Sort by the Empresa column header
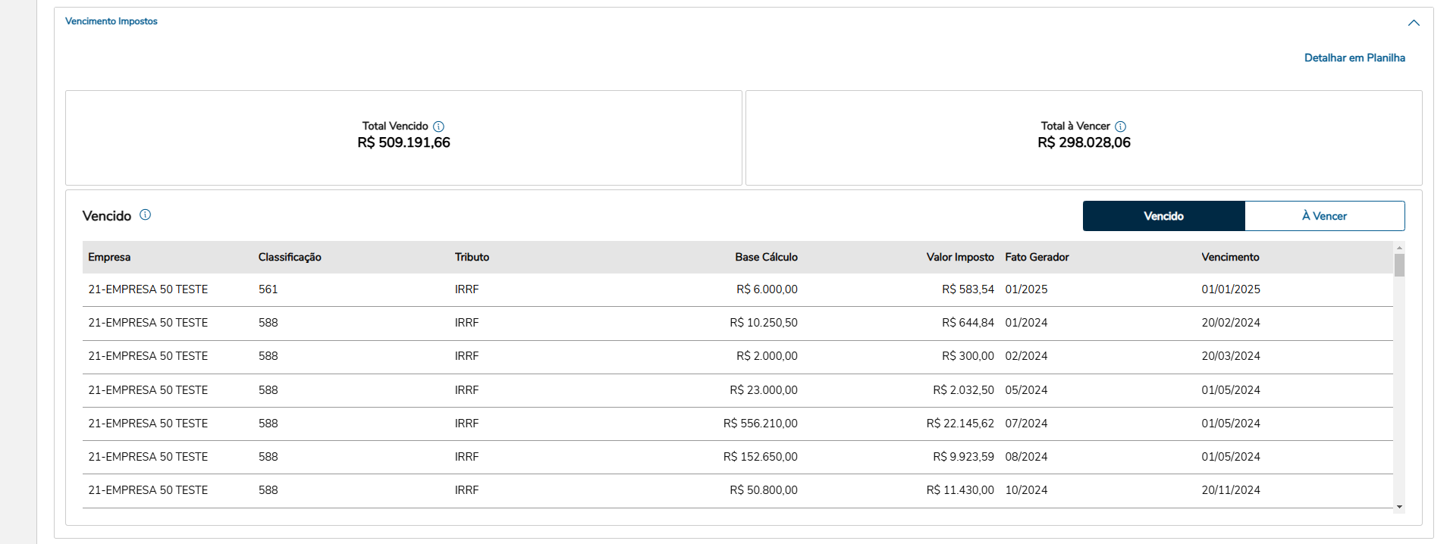The width and height of the screenshot is (1450, 544). [x=109, y=258]
